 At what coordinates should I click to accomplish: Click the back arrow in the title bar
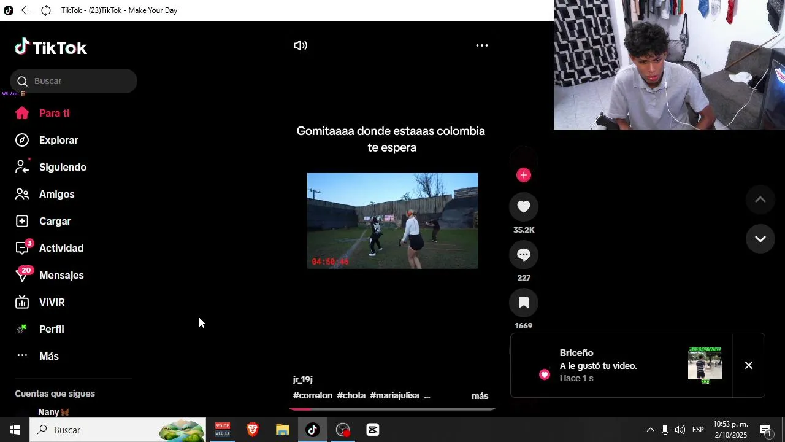click(x=26, y=10)
